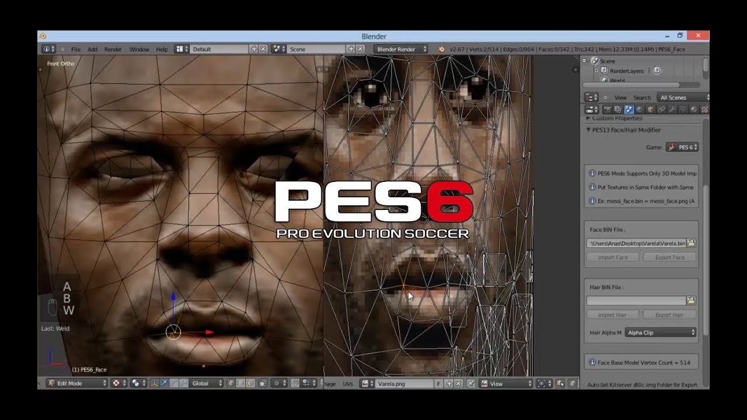747x420 pixels.
Task: Switch to Scene properties tab
Action: coord(629,109)
